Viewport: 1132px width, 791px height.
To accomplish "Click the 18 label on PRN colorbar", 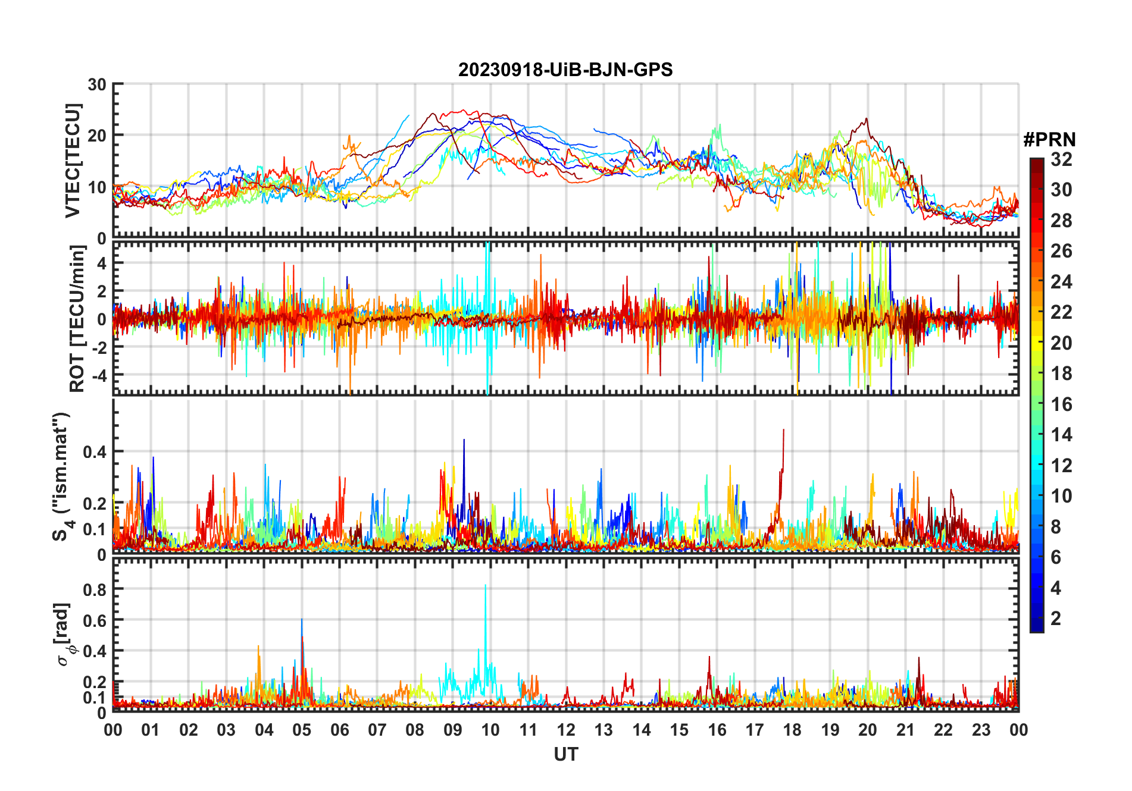I will (x=1062, y=373).
